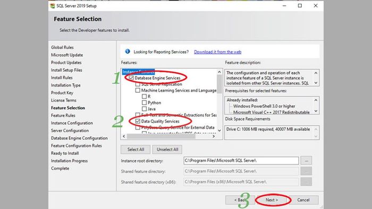Click the Select All button

[x=136, y=150]
